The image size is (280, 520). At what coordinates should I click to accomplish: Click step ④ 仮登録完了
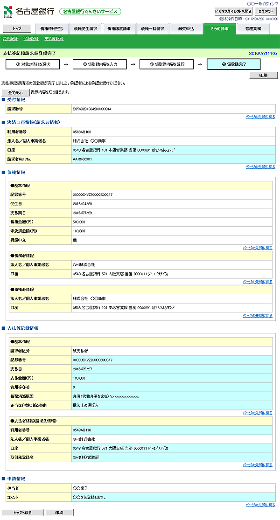point(233,64)
